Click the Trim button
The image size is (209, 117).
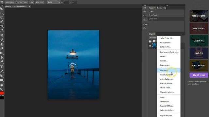pyautogui.click(x=31, y=2)
